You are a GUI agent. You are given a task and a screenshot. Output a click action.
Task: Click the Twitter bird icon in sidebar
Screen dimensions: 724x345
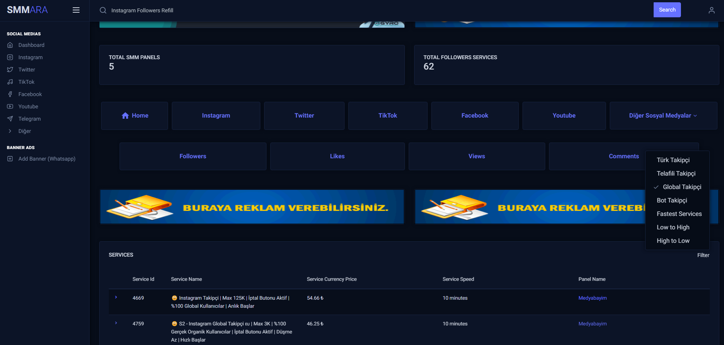point(10,70)
